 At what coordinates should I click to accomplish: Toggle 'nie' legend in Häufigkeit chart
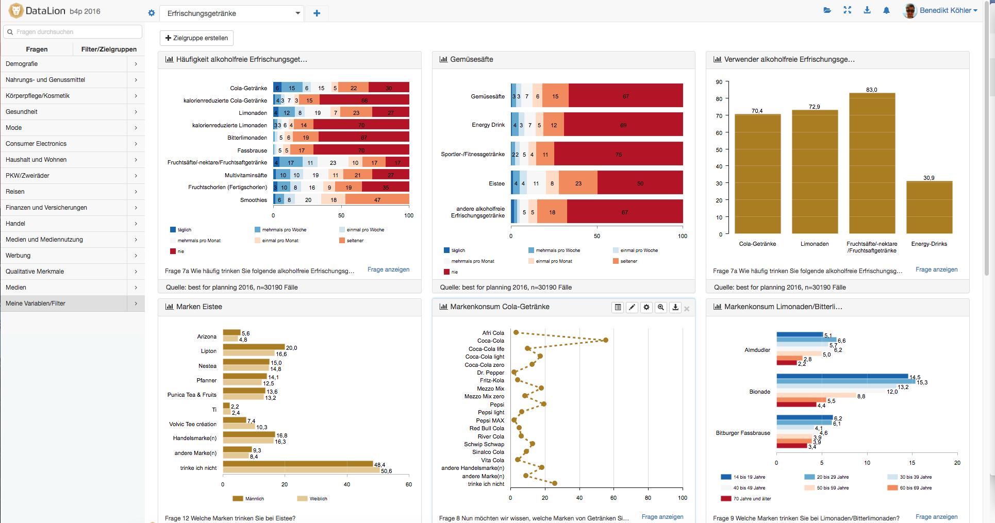tap(177, 251)
